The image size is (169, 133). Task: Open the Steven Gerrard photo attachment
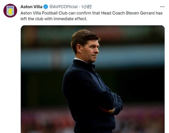coord(93,79)
